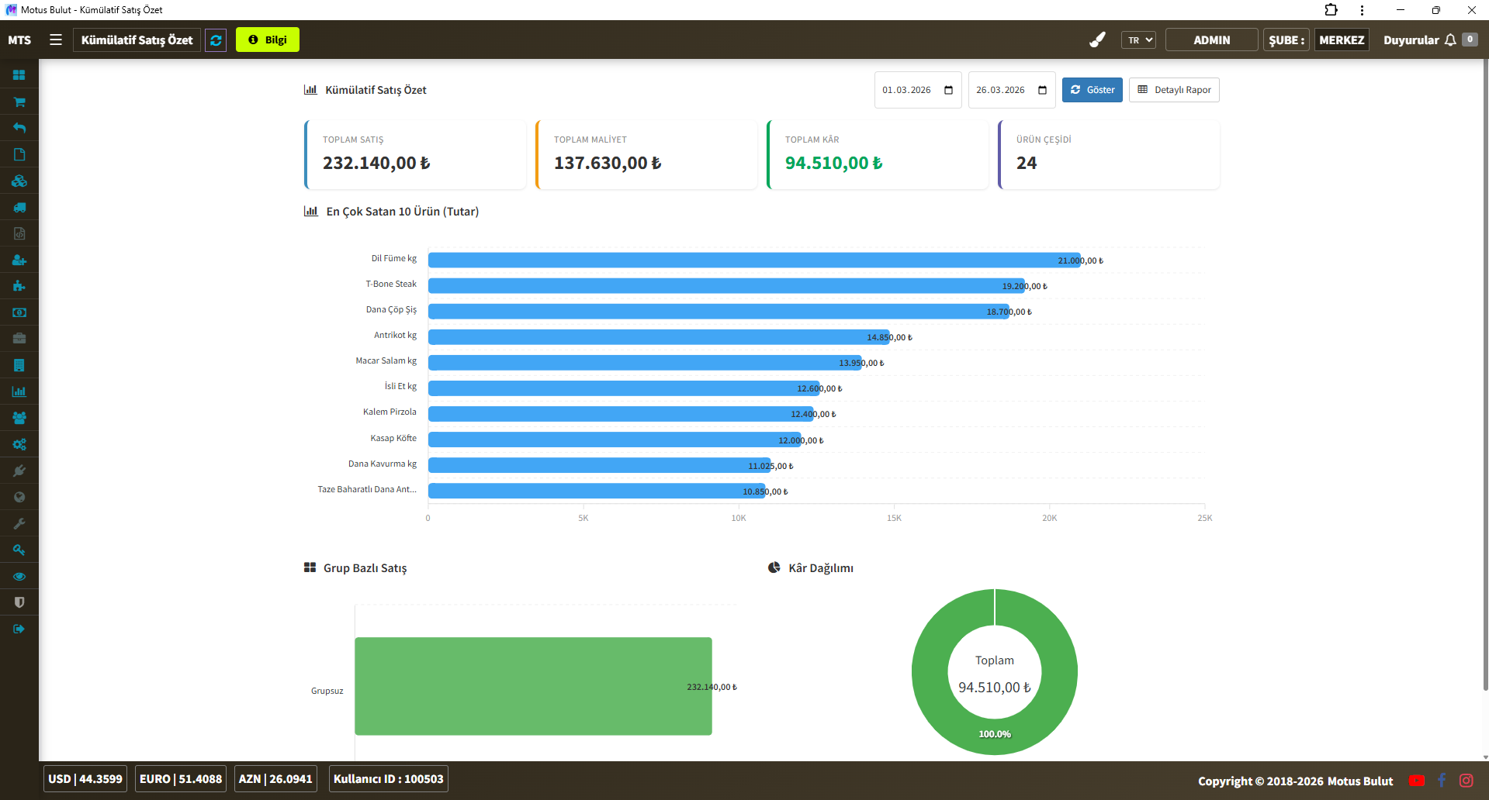Viewport: 1489px width, 800px height.
Task: Open the bar chart reports sidebar icon
Action: pyautogui.click(x=19, y=391)
